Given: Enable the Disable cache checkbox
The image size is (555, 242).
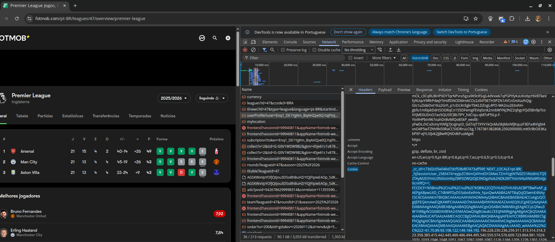Looking at the screenshot, I should [314, 50].
